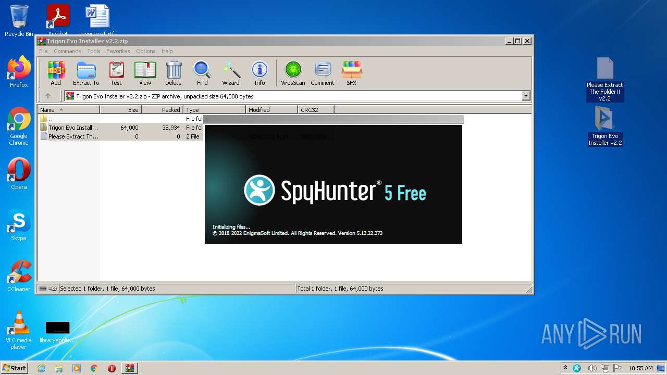Sort by the CRC32 column header
This screenshot has height=375, width=667.
(x=316, y=110)
